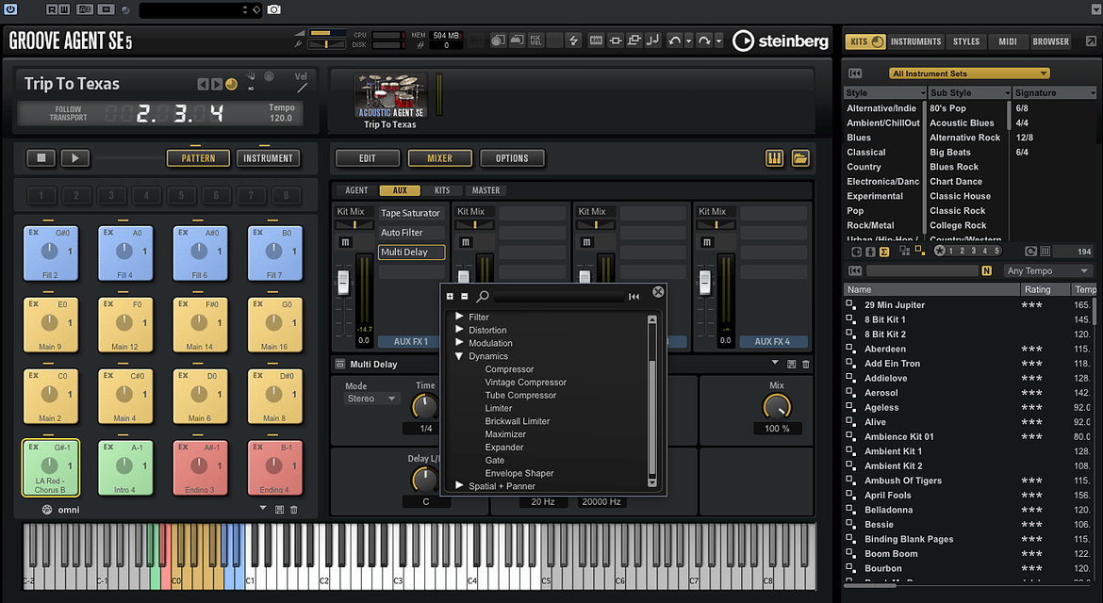Open the Multi Delay preset dropdown arrow

pos(775,364)
